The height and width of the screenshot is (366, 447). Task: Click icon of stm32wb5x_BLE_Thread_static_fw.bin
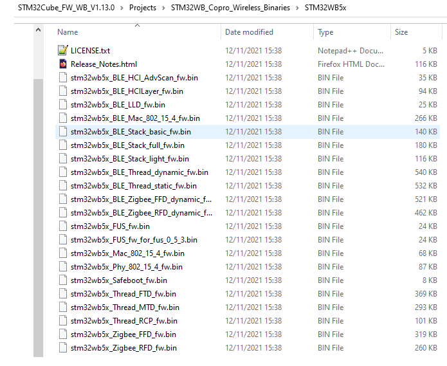(63, 185)
